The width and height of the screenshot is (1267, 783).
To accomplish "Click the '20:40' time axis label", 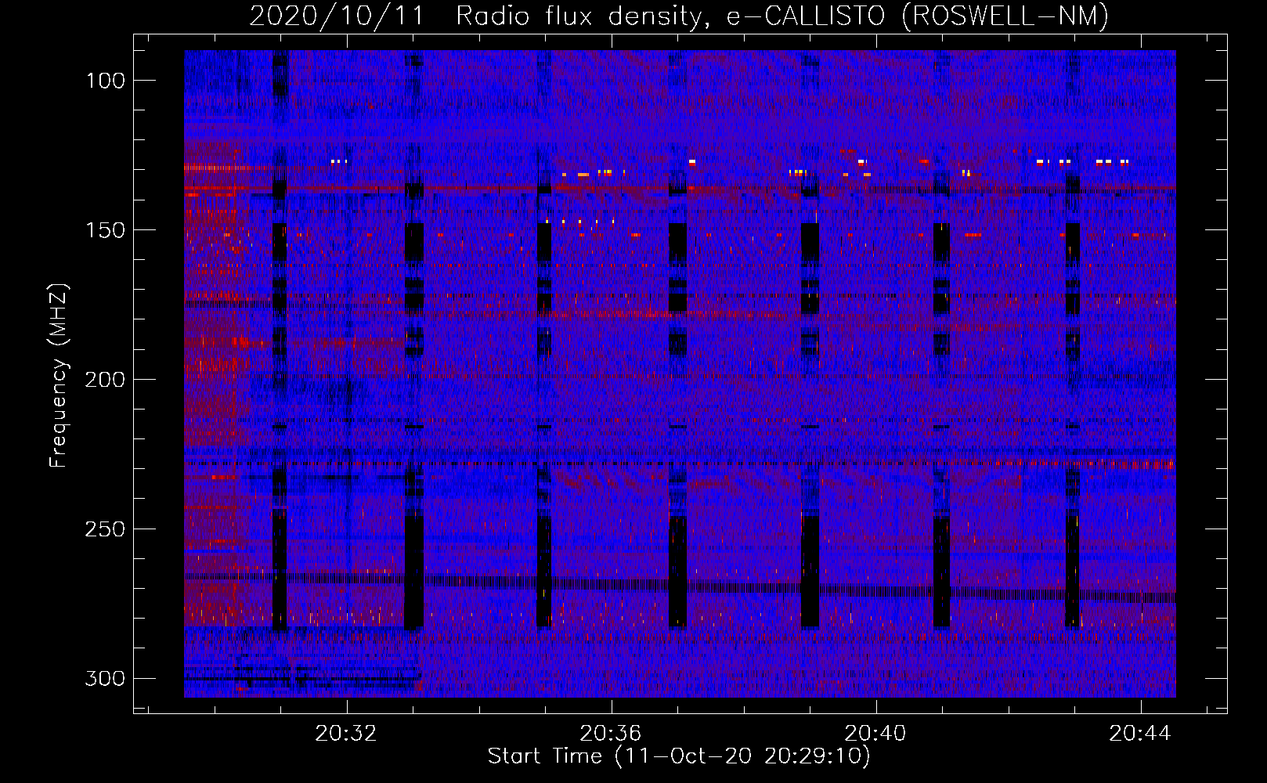I will pos(875,733).
